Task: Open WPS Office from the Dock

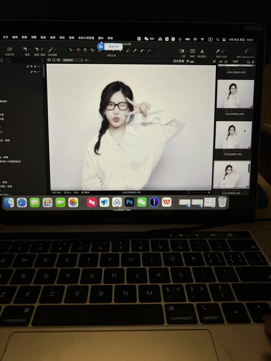Action: pyautogui.click(x=167, y=202)
